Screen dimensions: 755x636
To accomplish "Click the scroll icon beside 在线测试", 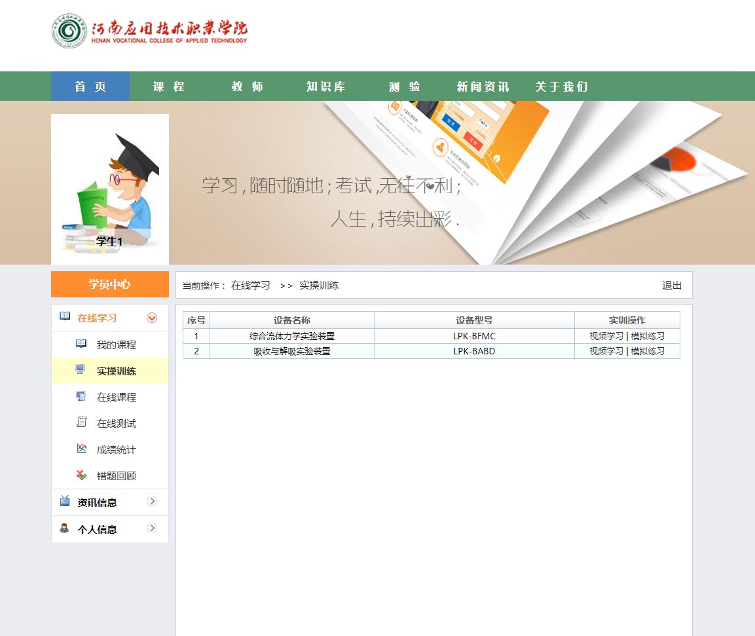I will [81, 422].
